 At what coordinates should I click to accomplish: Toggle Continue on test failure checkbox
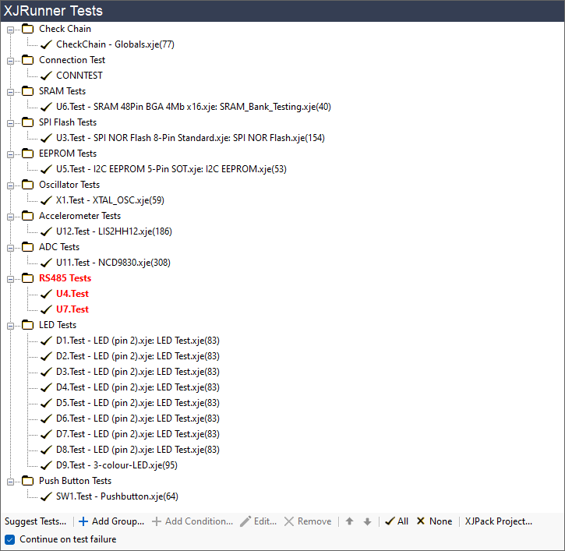pyautogui.click(x=10, y=539)
